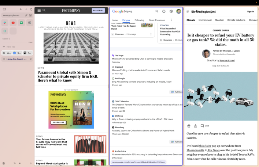Open the Ars Technica keystroke detection story

click(x=147, y=155)
